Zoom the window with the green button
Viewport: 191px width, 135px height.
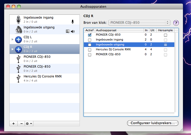tap(19, 6)
